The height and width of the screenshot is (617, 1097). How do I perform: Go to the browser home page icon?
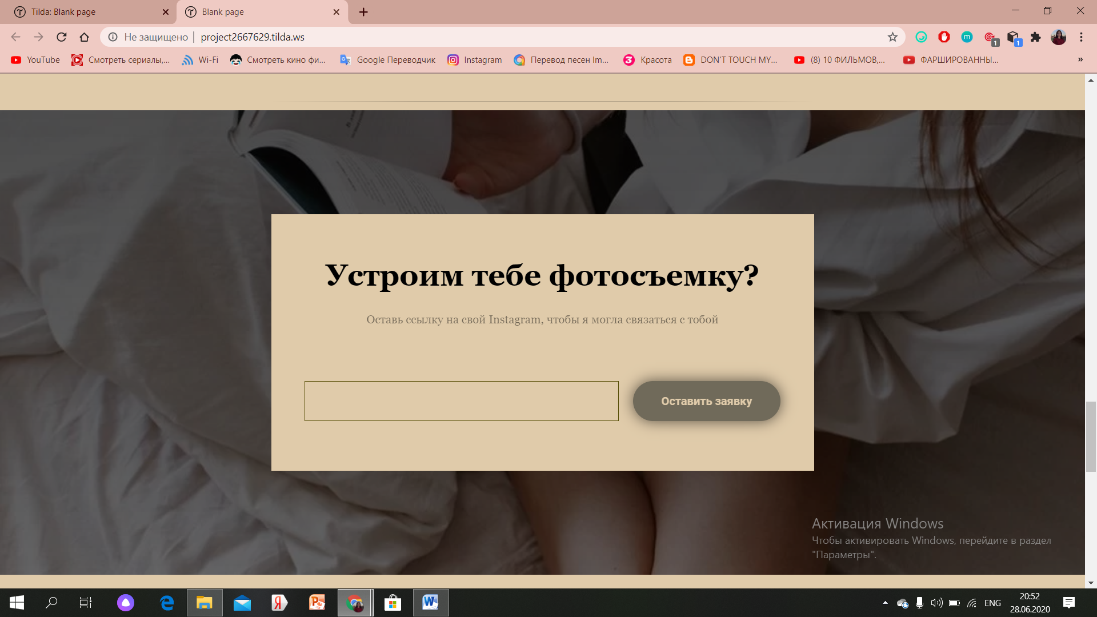click(x=85, y=37)
